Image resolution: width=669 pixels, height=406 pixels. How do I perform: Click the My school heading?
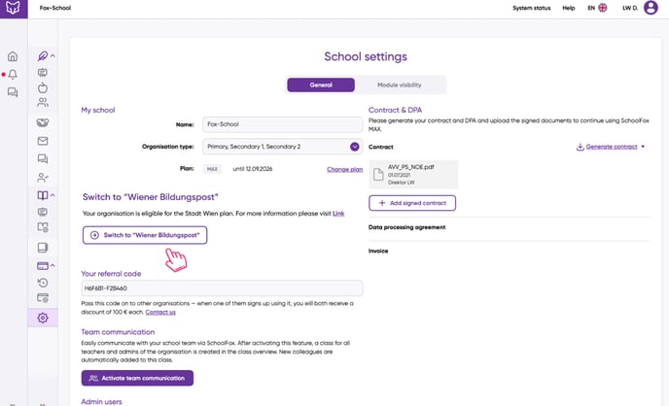98,110
